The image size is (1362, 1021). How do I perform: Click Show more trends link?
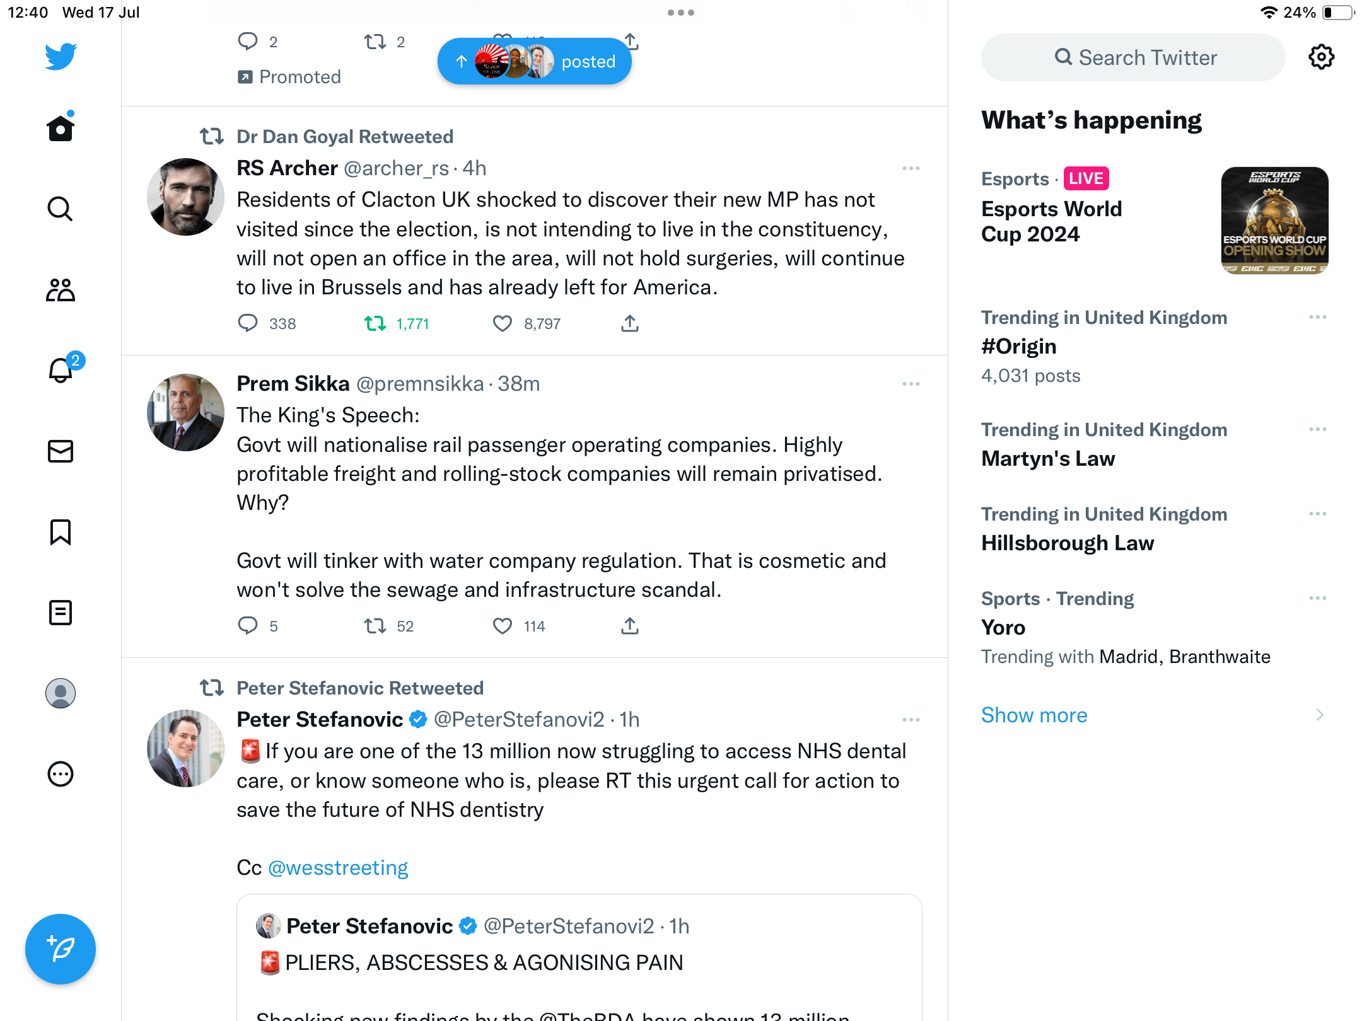pos(1034,715)
